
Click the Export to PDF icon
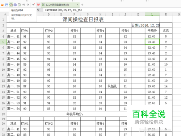click(11, 5)
